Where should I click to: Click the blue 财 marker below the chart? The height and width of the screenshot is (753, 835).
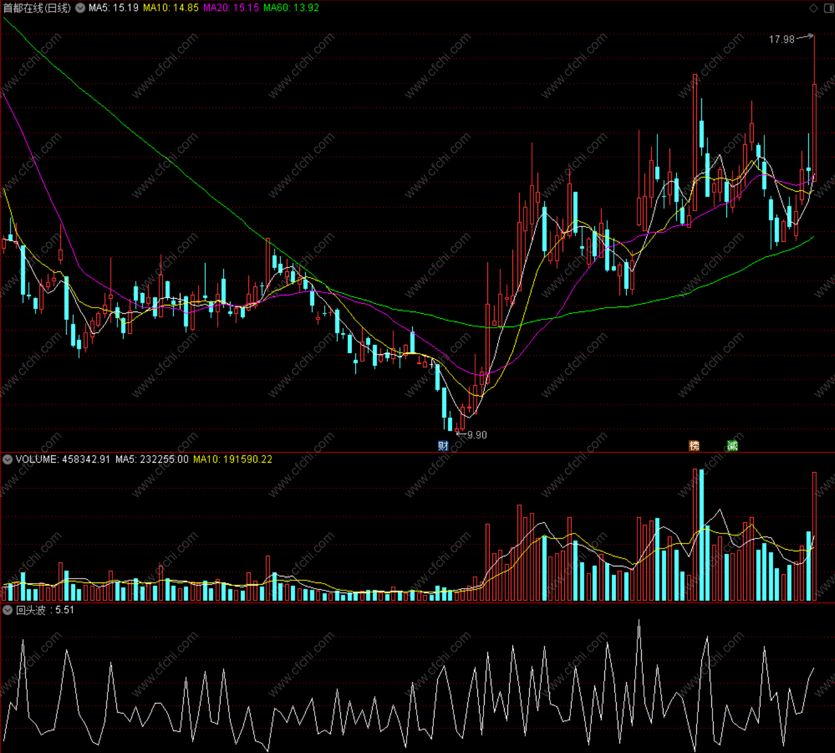click(443, 445)
